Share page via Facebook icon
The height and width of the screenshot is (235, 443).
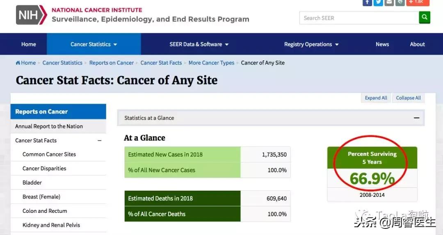367,2
